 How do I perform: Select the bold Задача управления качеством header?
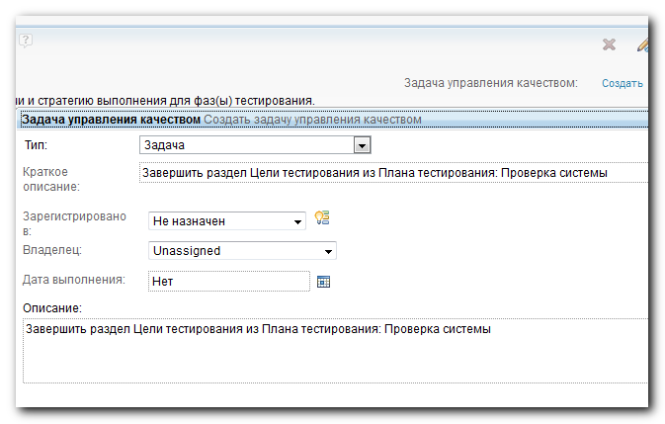pos(111,120)
